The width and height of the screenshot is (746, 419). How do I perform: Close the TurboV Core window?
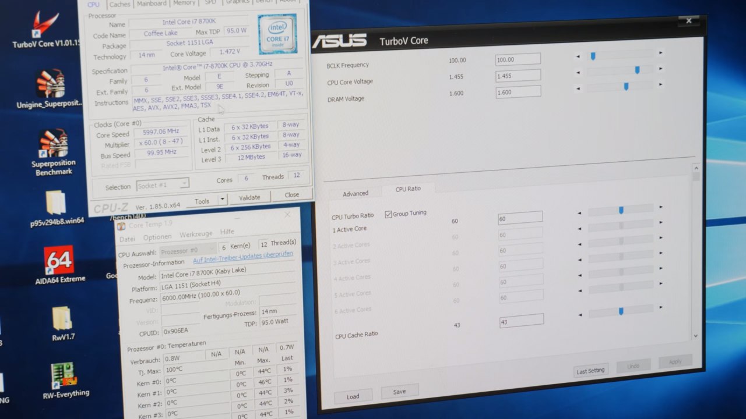pos(688,21)
